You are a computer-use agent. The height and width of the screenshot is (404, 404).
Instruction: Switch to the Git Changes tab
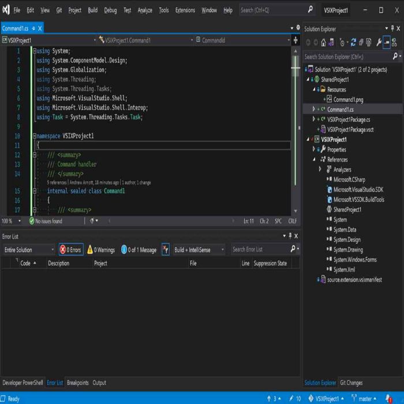tap(351, 383)
